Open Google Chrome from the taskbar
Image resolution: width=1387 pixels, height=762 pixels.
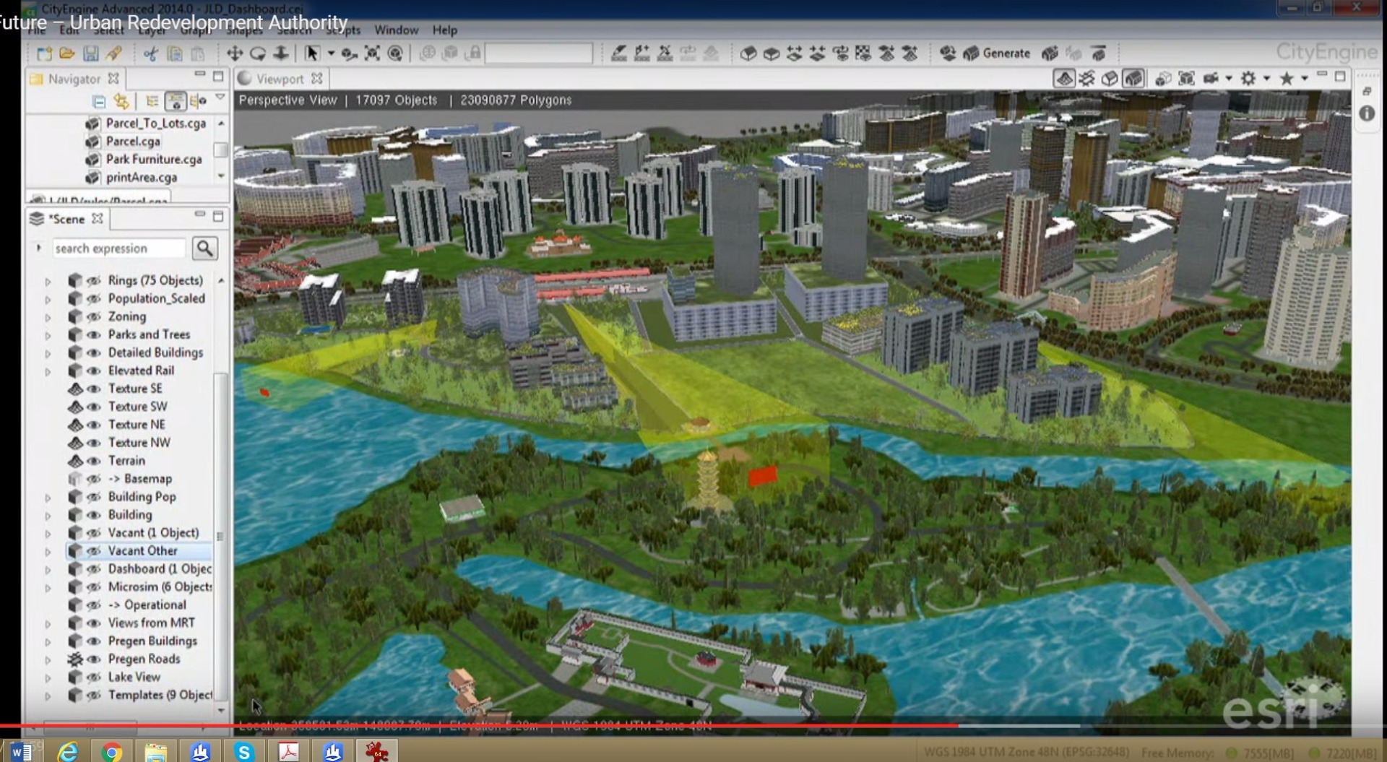pos(111,752)
